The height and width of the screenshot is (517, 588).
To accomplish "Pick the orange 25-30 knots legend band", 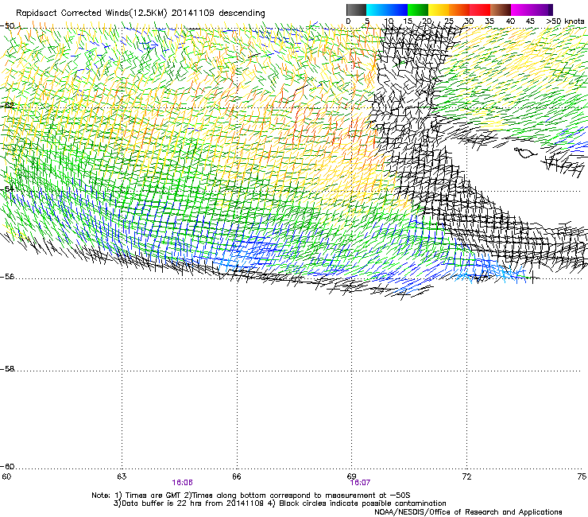I will [x=459, y=10].
